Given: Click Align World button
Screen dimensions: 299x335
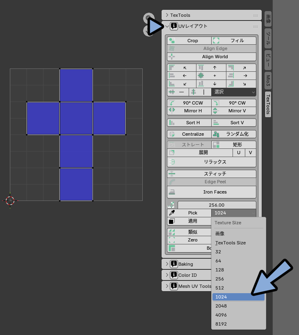Looking at the screenshot, I should 211,57.
